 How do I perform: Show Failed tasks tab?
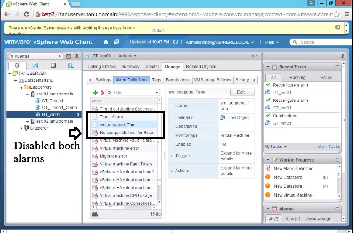click(x=326, y=78)
